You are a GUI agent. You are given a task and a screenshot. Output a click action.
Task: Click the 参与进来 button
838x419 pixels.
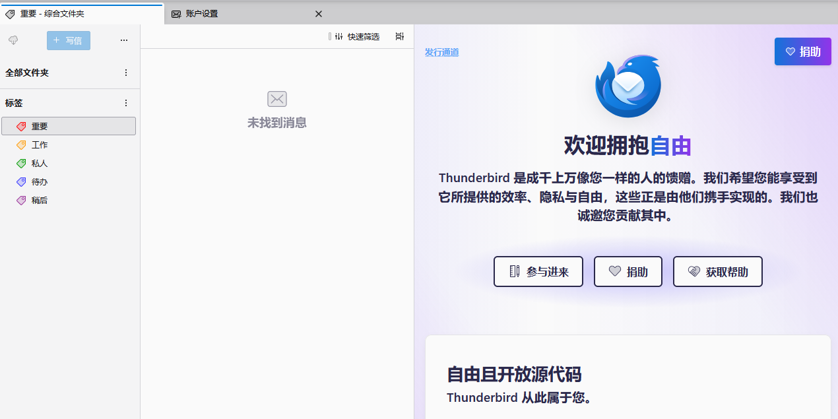click(x=538, y=271)
